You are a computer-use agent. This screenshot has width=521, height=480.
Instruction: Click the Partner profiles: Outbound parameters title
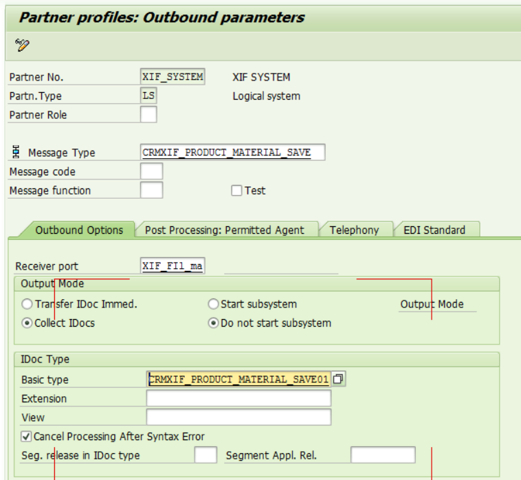coord(162,17)
